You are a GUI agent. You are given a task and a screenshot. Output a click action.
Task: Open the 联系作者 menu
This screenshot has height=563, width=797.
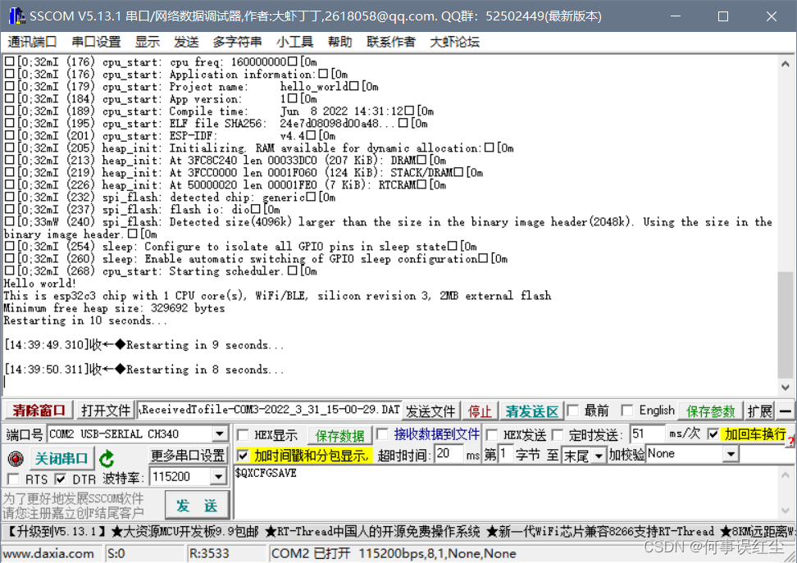pos(391,42)
